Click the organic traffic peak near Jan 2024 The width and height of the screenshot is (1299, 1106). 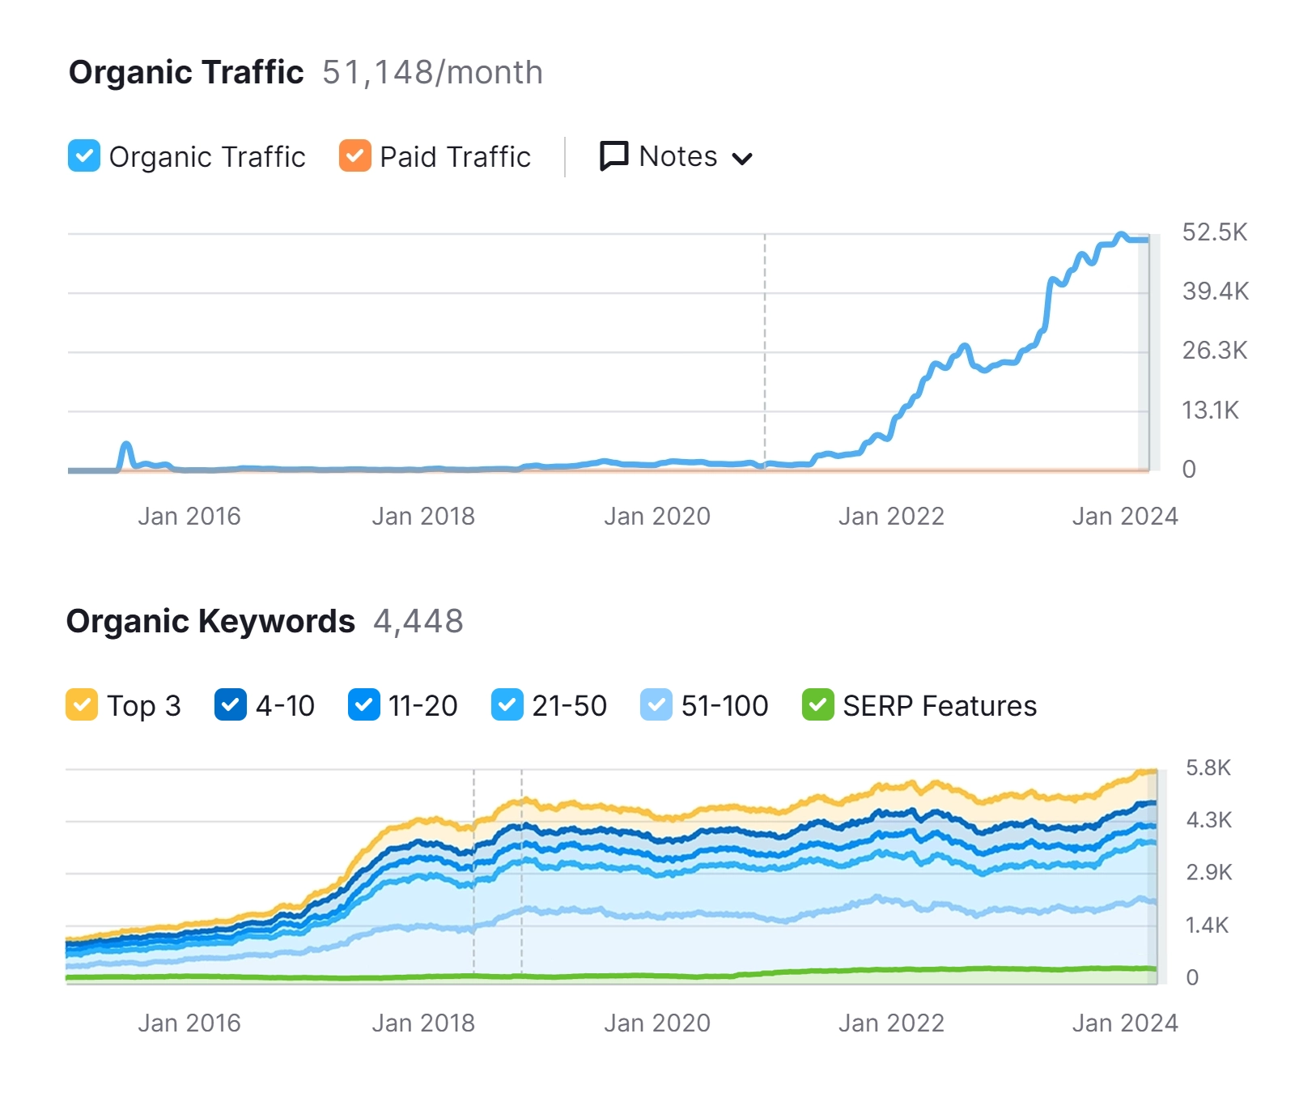(1121, 235)
